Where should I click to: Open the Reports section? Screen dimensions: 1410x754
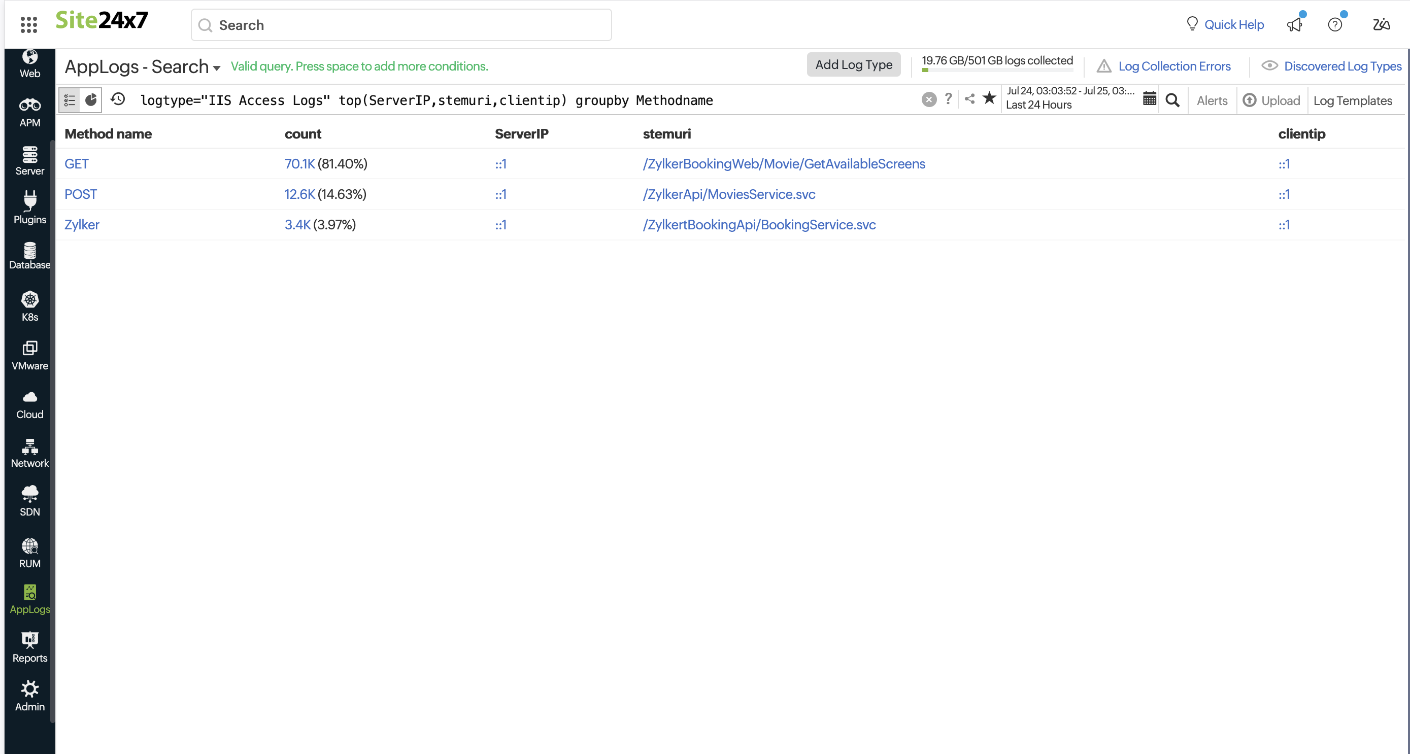(29, 646)
